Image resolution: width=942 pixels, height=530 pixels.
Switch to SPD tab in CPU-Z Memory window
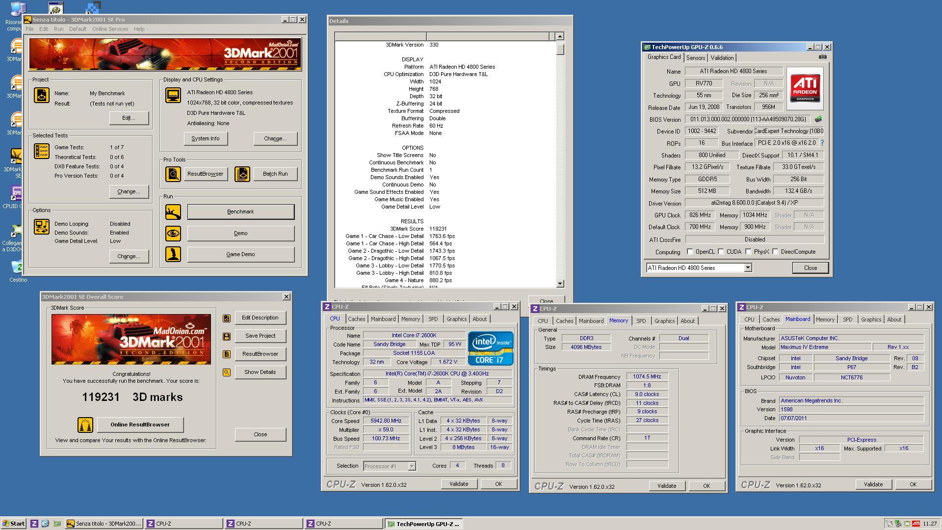pos(641,321)
